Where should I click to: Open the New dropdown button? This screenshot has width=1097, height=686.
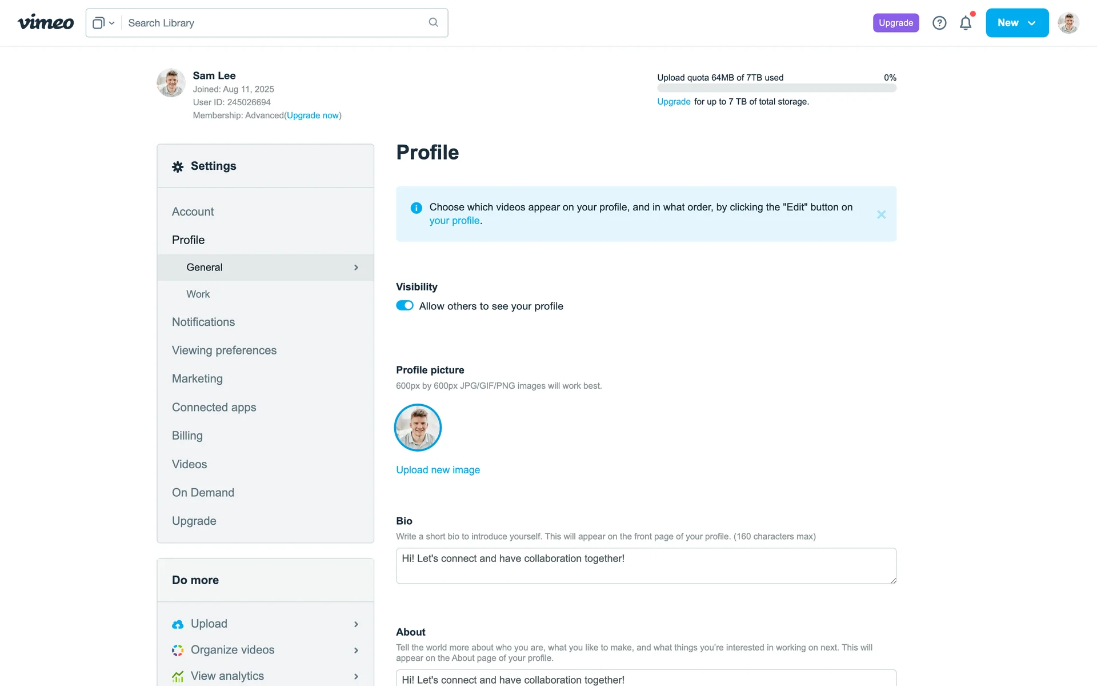coord(1017,23)
